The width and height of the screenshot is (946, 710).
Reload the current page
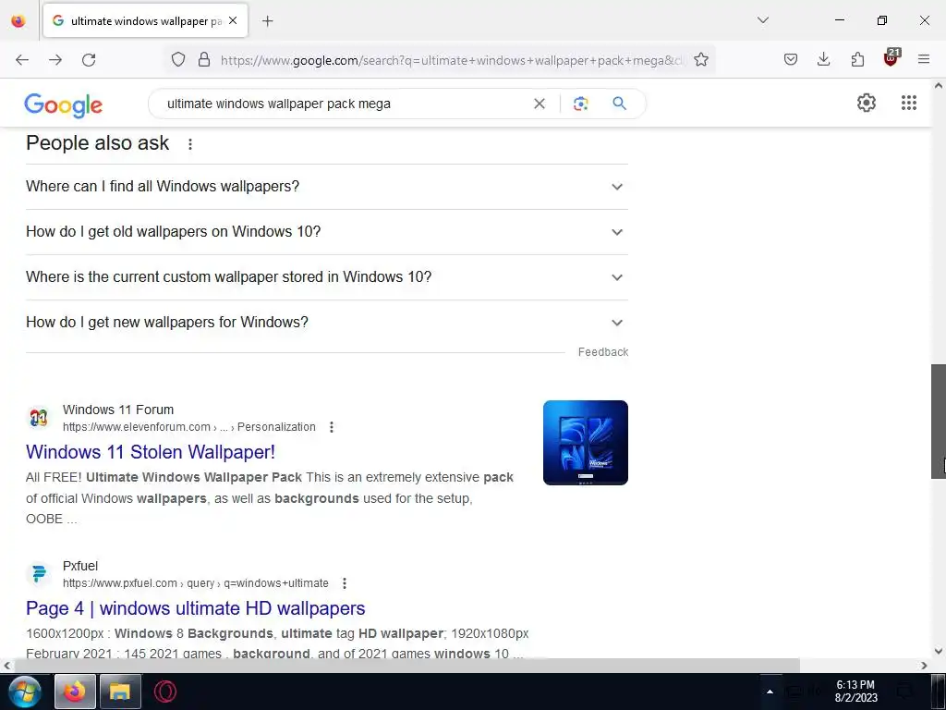[x=89, y=59]
